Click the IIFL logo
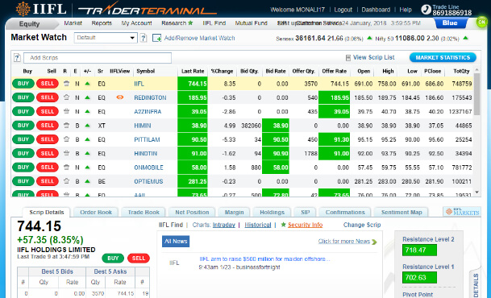The image size is (491, 298). pos(41,9)
